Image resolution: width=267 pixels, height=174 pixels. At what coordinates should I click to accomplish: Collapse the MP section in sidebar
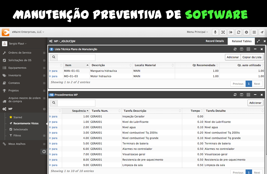[x=44, y=109]
